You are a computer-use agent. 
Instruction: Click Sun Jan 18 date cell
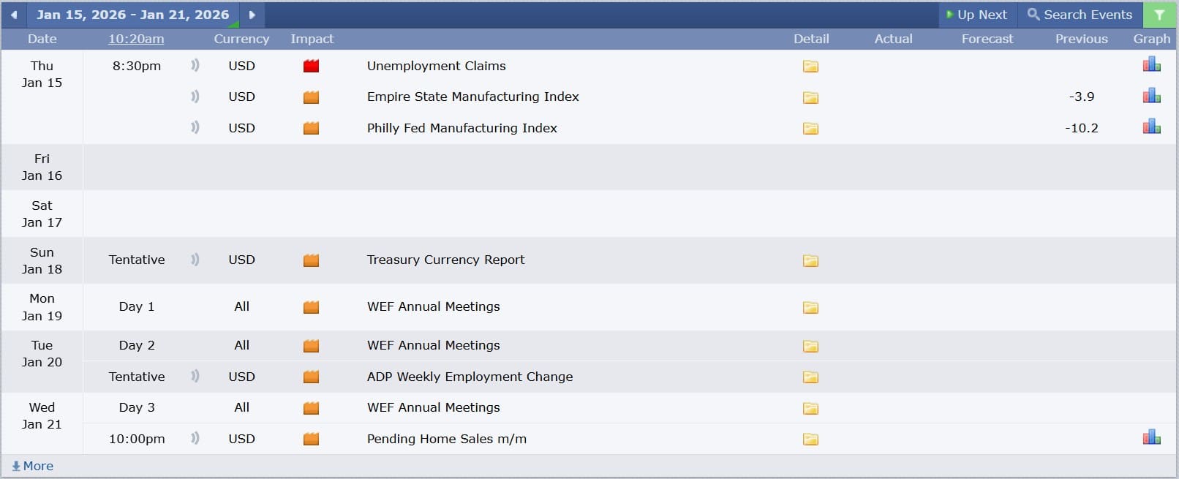coord(42,260)
